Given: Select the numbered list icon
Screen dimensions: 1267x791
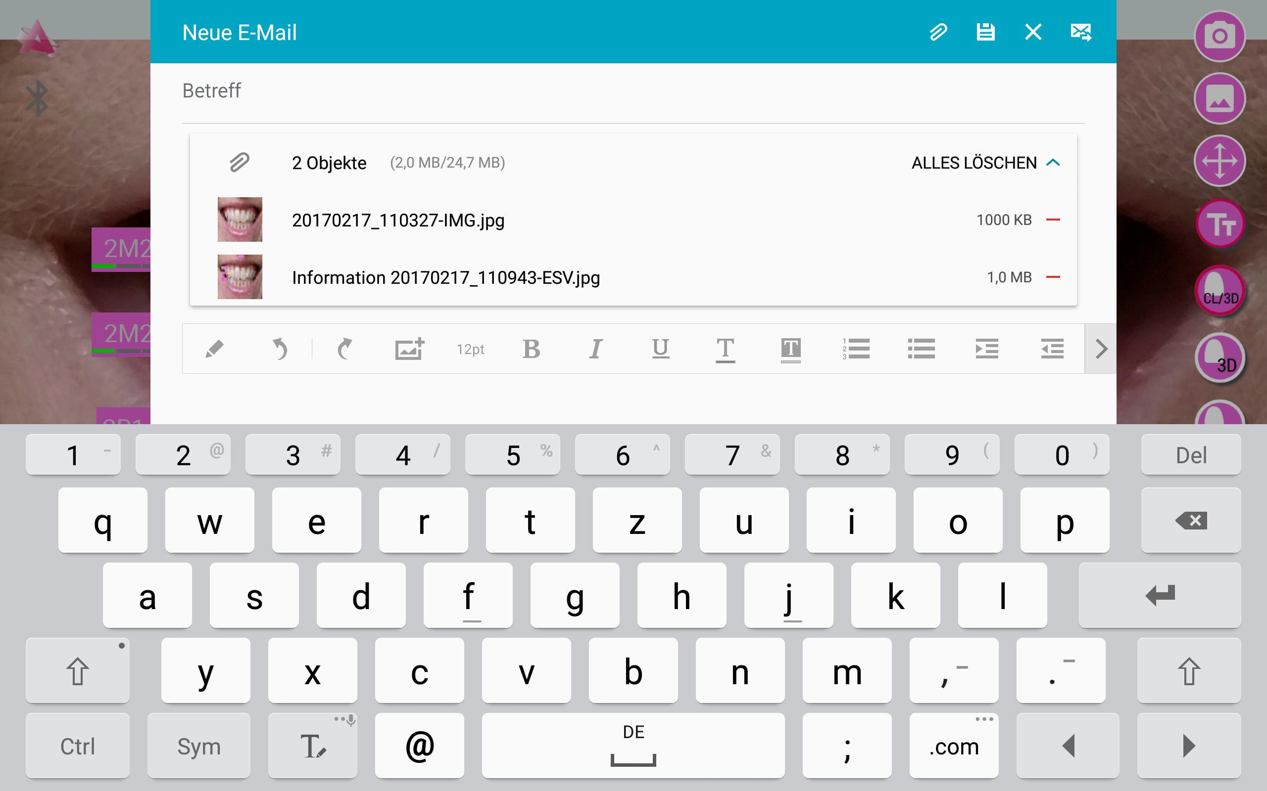Looking at the screenshot, I should [856, 349].
